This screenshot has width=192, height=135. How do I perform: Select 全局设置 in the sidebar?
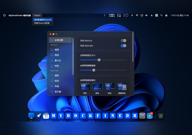tap(60, 40)
